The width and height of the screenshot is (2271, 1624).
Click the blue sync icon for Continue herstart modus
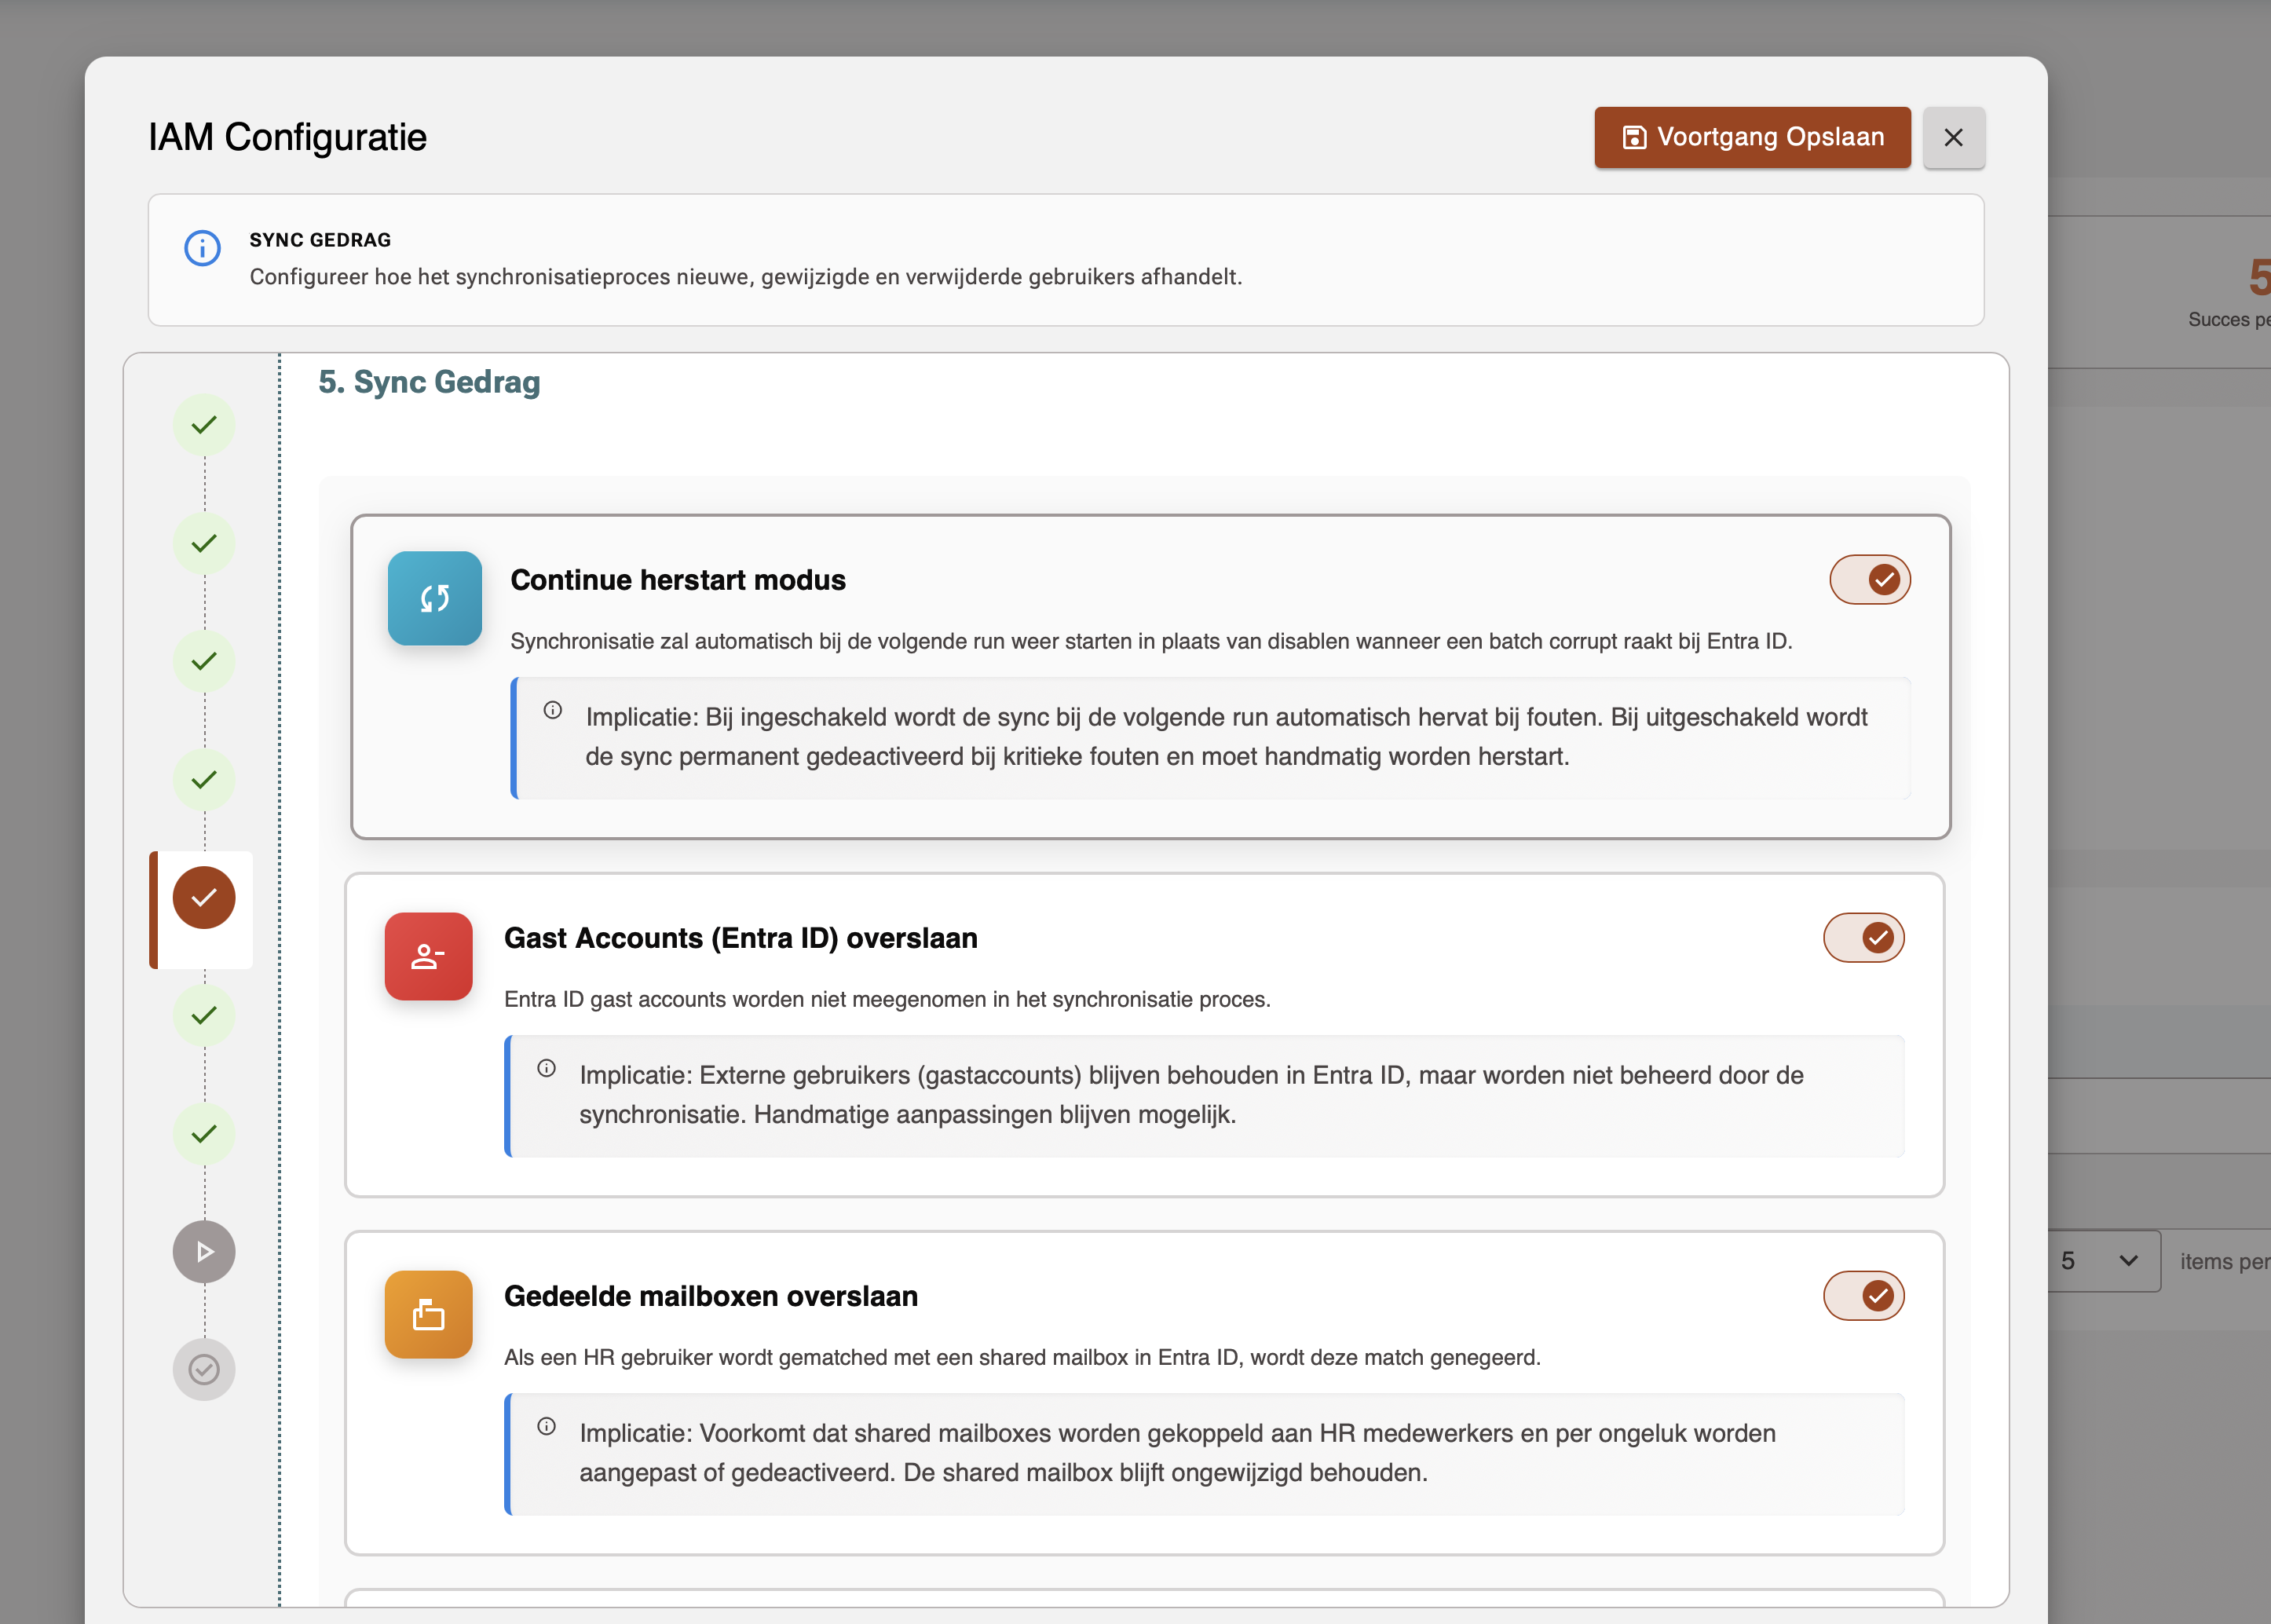[x=435, y=598]
